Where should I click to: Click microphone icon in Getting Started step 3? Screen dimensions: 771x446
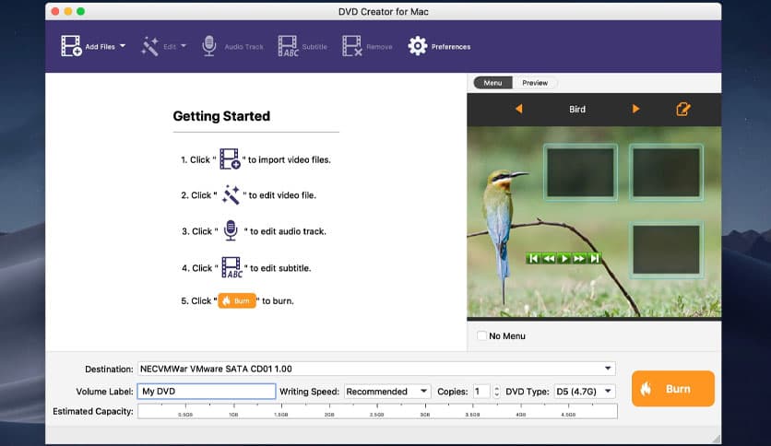point(231,230)
